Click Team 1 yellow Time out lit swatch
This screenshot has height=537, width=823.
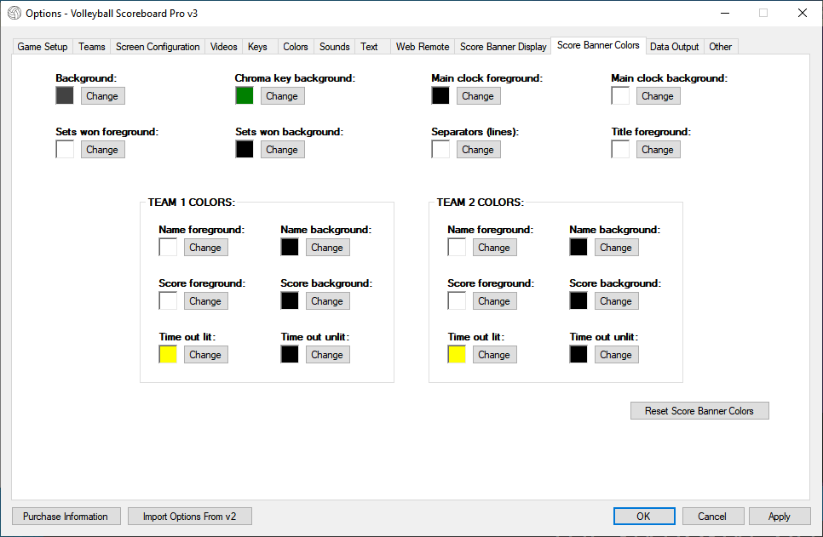[x=168, y=355]
